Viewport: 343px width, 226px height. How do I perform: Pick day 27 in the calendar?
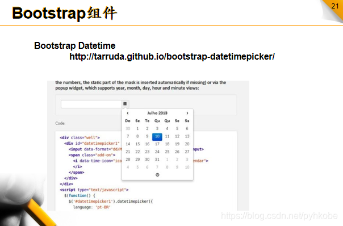coord(187,152)
